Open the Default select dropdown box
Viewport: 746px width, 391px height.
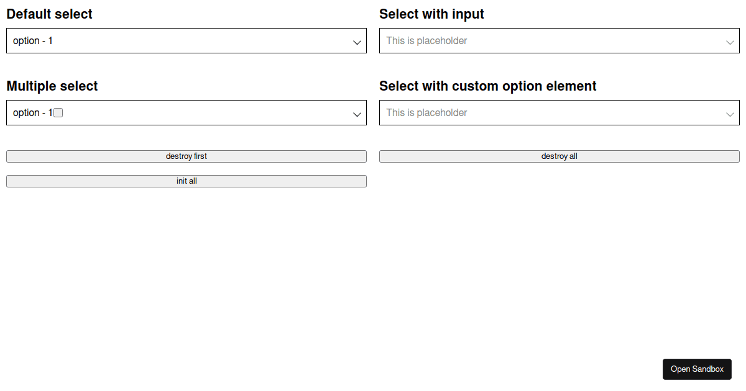pyautogui.click(x=186, y=41)
